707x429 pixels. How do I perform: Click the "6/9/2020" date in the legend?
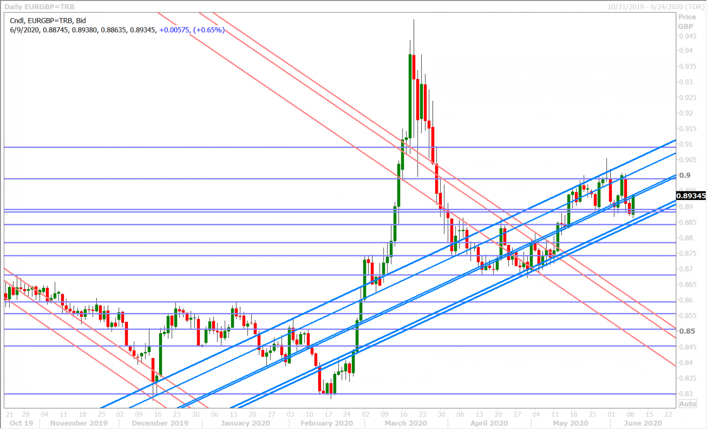(24, 30)
